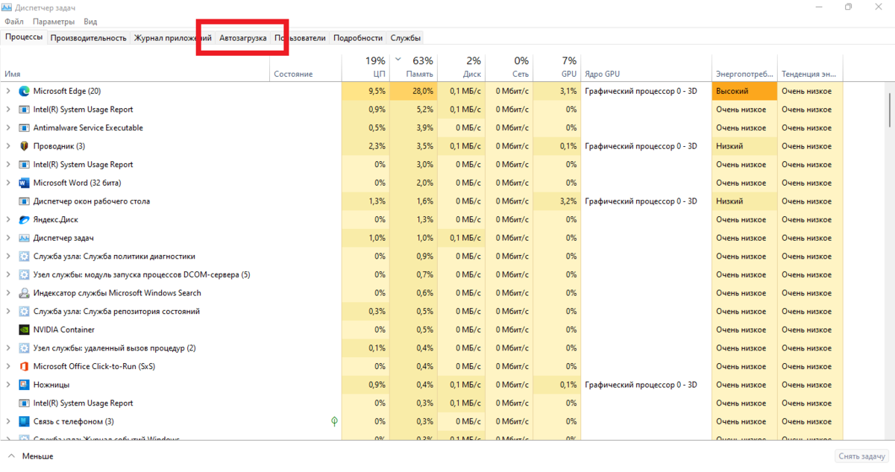Sort processes by ЦП column header

click(x=365, y=67)
